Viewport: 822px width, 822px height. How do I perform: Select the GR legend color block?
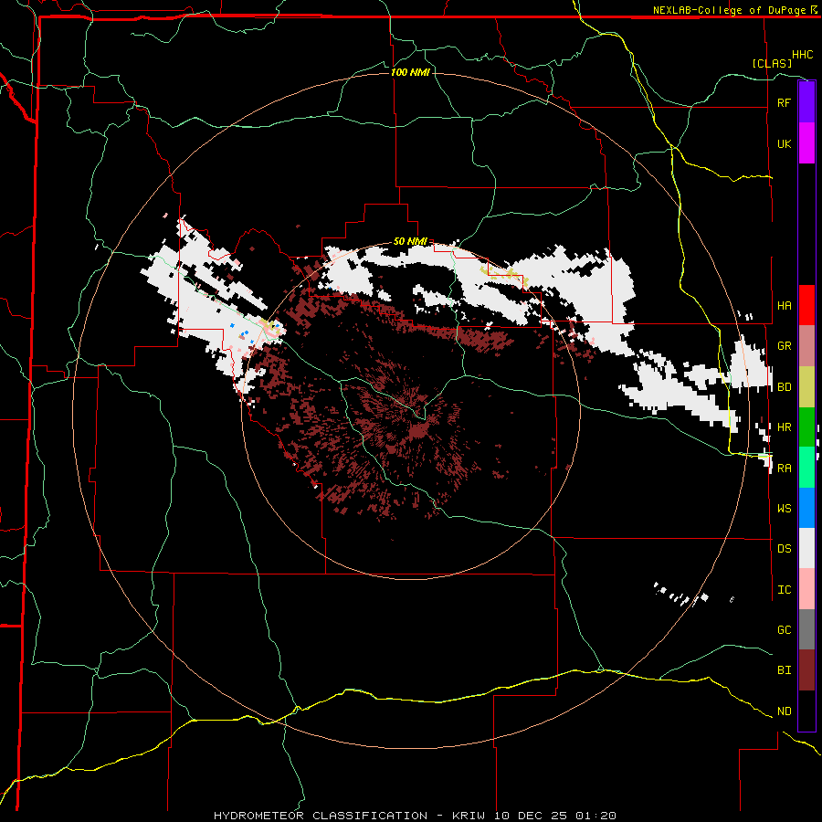click(x=806, y=346)
